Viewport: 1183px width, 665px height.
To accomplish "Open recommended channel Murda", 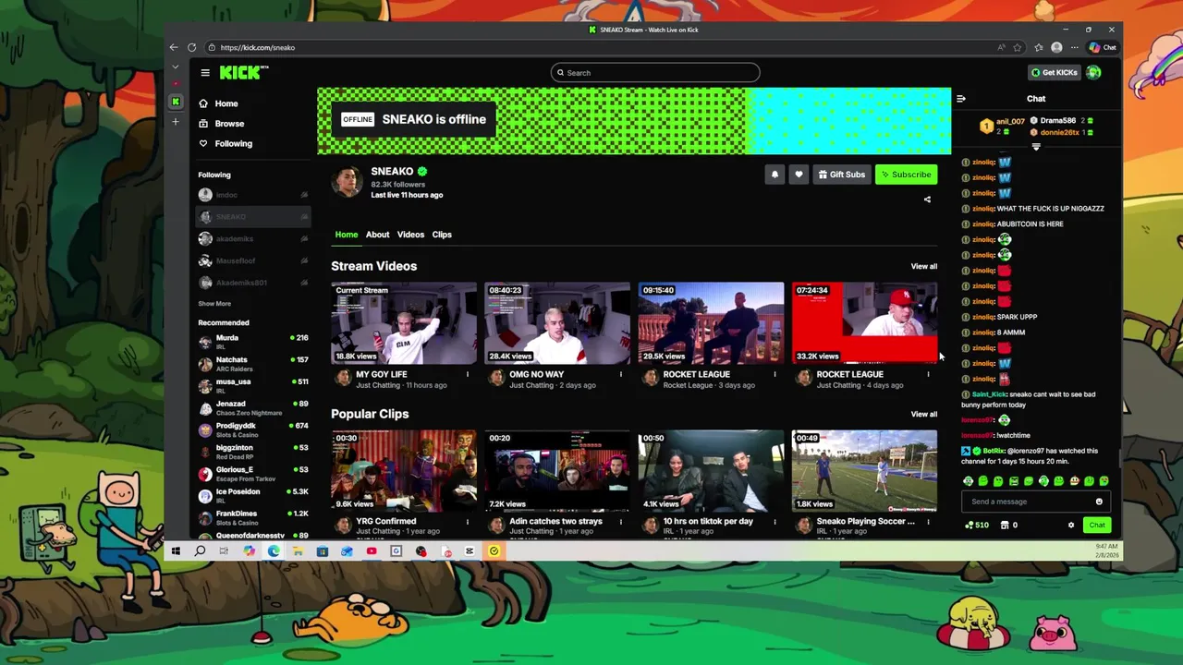I will [x=252, y=342].
